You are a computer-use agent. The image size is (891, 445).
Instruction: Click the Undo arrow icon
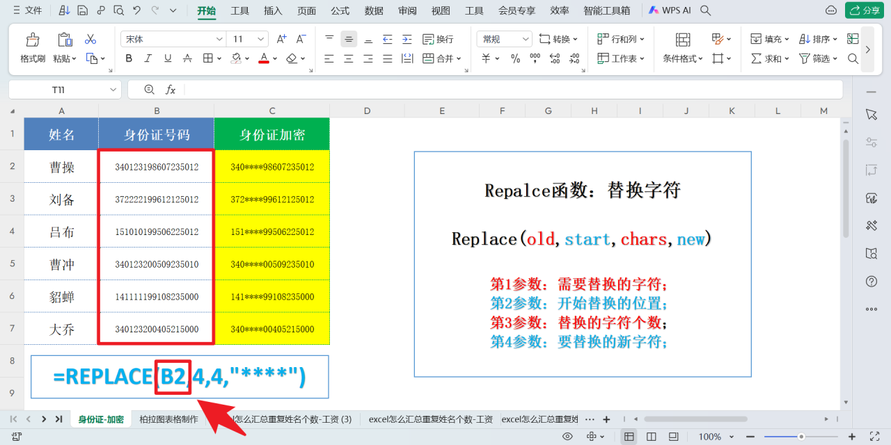pos(136,10)
